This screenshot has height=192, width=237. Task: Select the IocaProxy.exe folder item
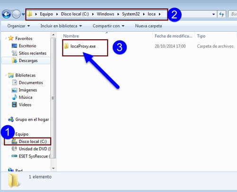point(80,46)
